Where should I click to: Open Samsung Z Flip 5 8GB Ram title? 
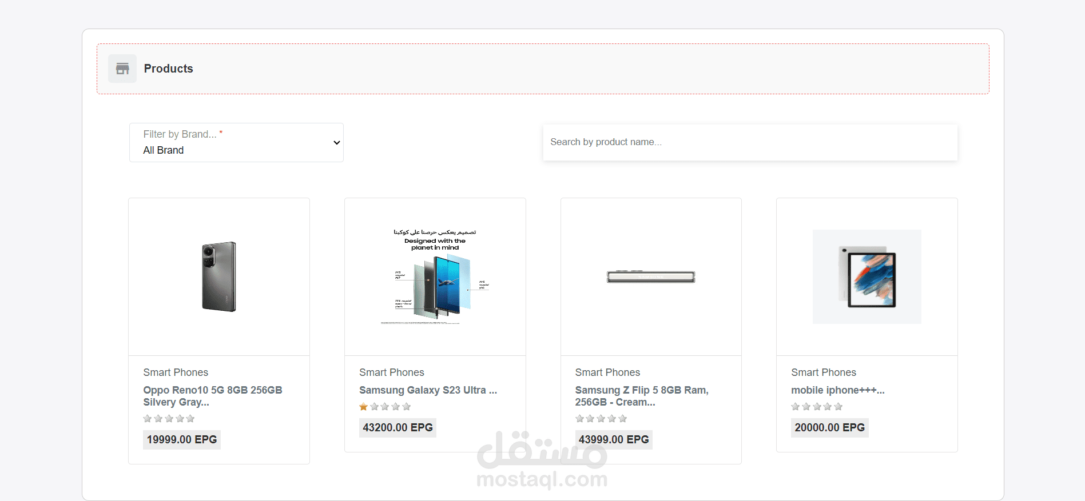tap(642, 396)
